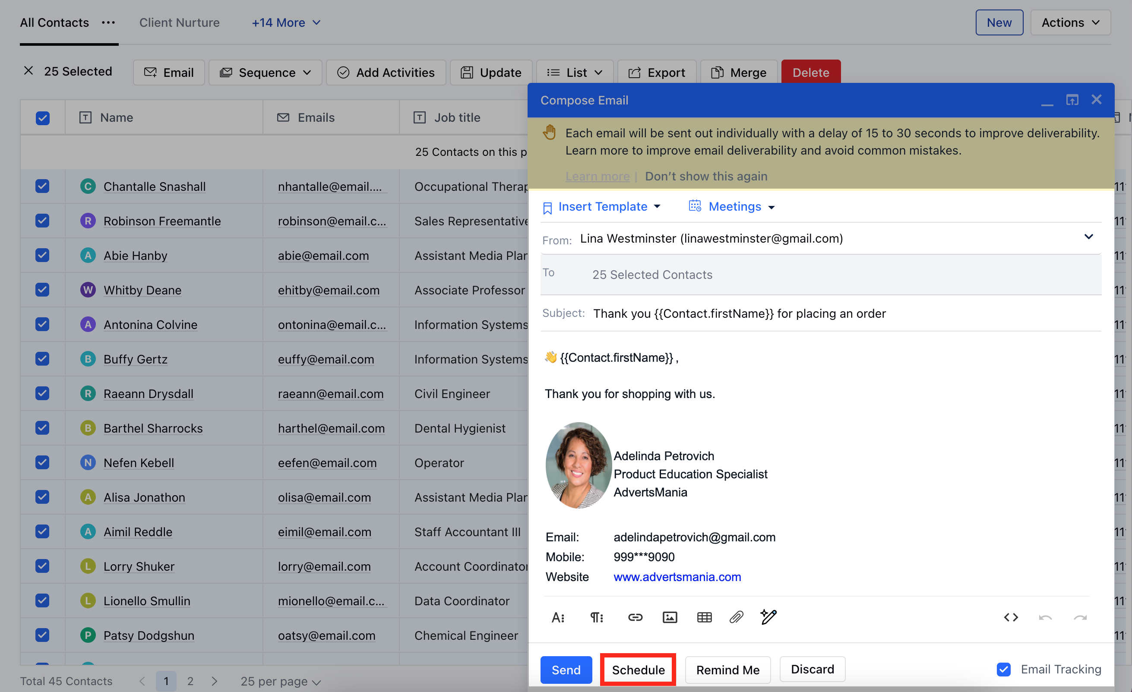Screen dimensions: 1132x692
Task: Deselect Chantalle Snashall's row checkbox
Action: click(x=42, y=186)
